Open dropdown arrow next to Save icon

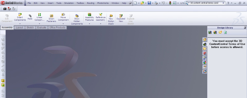pos(153,3)
